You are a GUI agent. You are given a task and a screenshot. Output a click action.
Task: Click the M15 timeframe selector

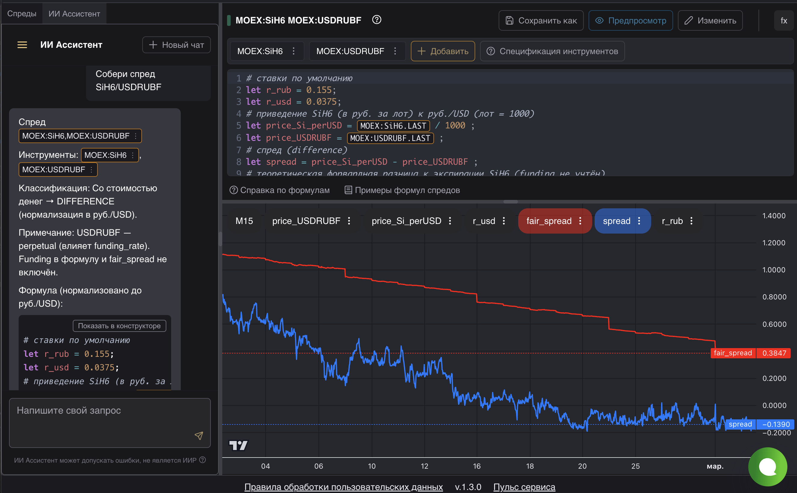(244, 221)
